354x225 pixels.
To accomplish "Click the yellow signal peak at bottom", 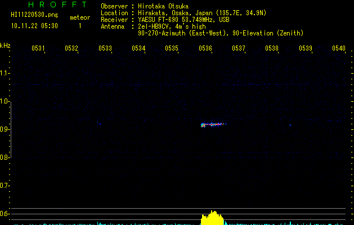I will pyautogui.click(x=212, y=218).
